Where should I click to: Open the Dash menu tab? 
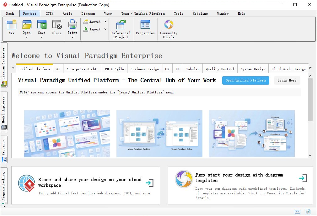(10, 13)
